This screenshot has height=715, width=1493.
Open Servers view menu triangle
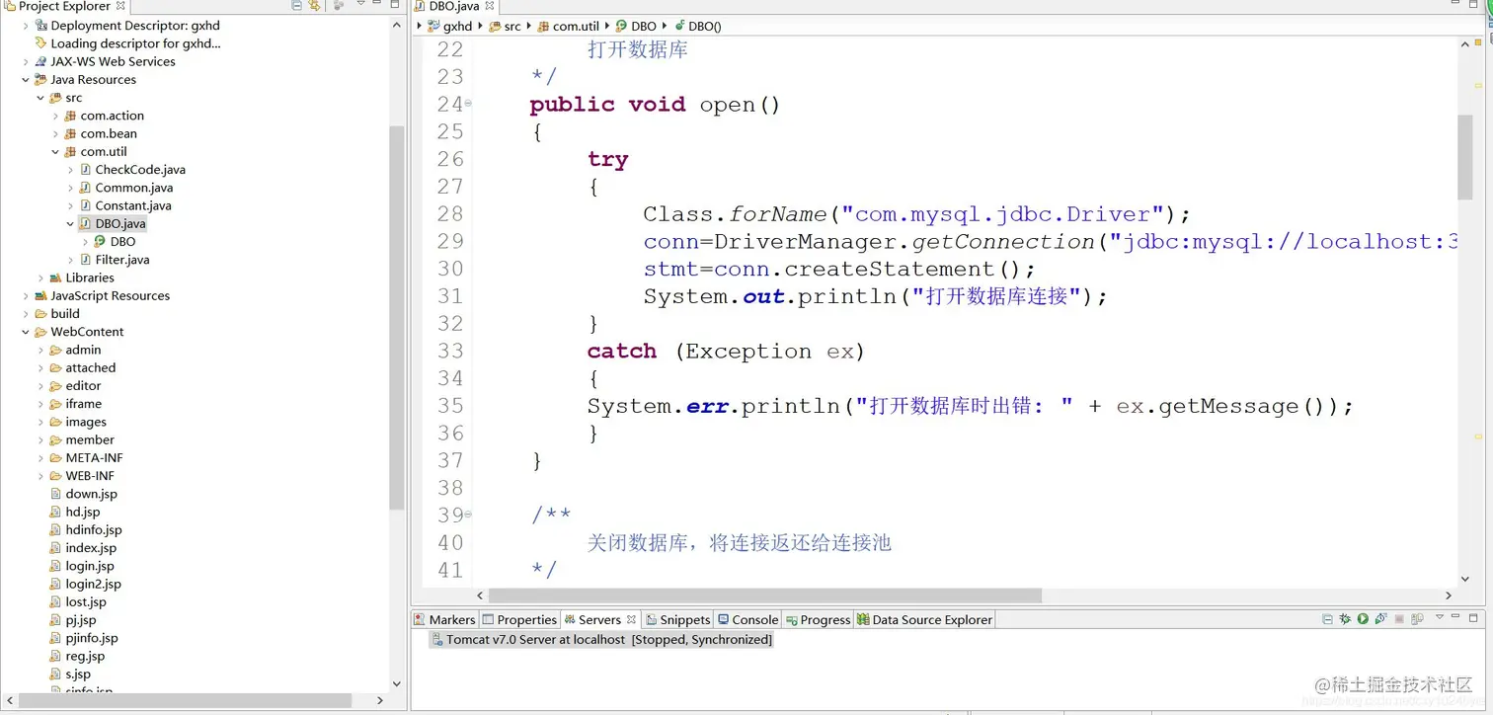(1440, 617)
